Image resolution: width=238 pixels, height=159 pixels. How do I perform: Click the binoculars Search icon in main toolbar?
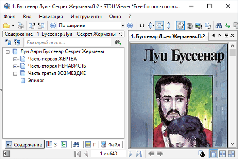click(219, 25)
